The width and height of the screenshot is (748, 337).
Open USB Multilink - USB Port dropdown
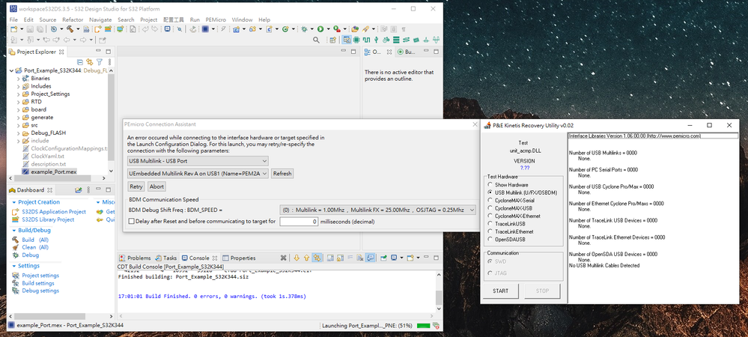coord(198,161)
